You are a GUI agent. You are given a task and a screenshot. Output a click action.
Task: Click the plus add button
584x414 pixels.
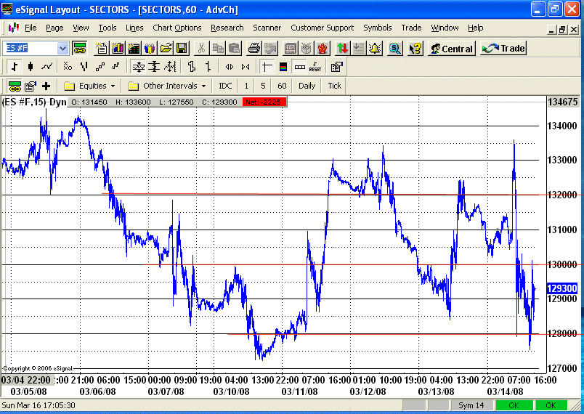(46, 86)
